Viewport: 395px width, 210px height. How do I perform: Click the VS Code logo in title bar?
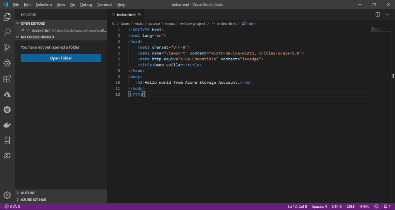coord(5,5)
